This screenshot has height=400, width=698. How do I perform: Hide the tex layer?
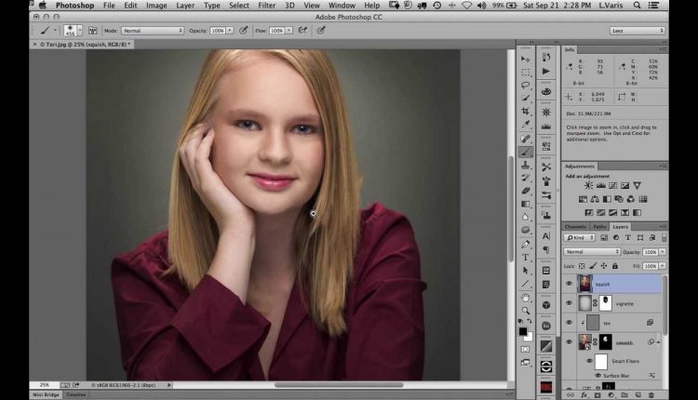point(569,323)
